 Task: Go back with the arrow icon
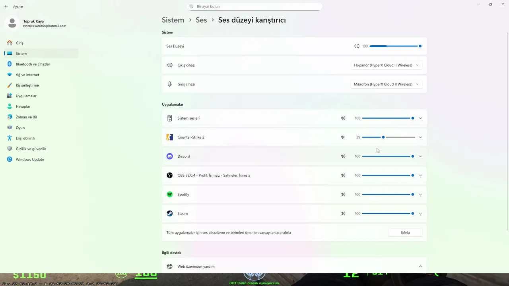tap(6, 6)
